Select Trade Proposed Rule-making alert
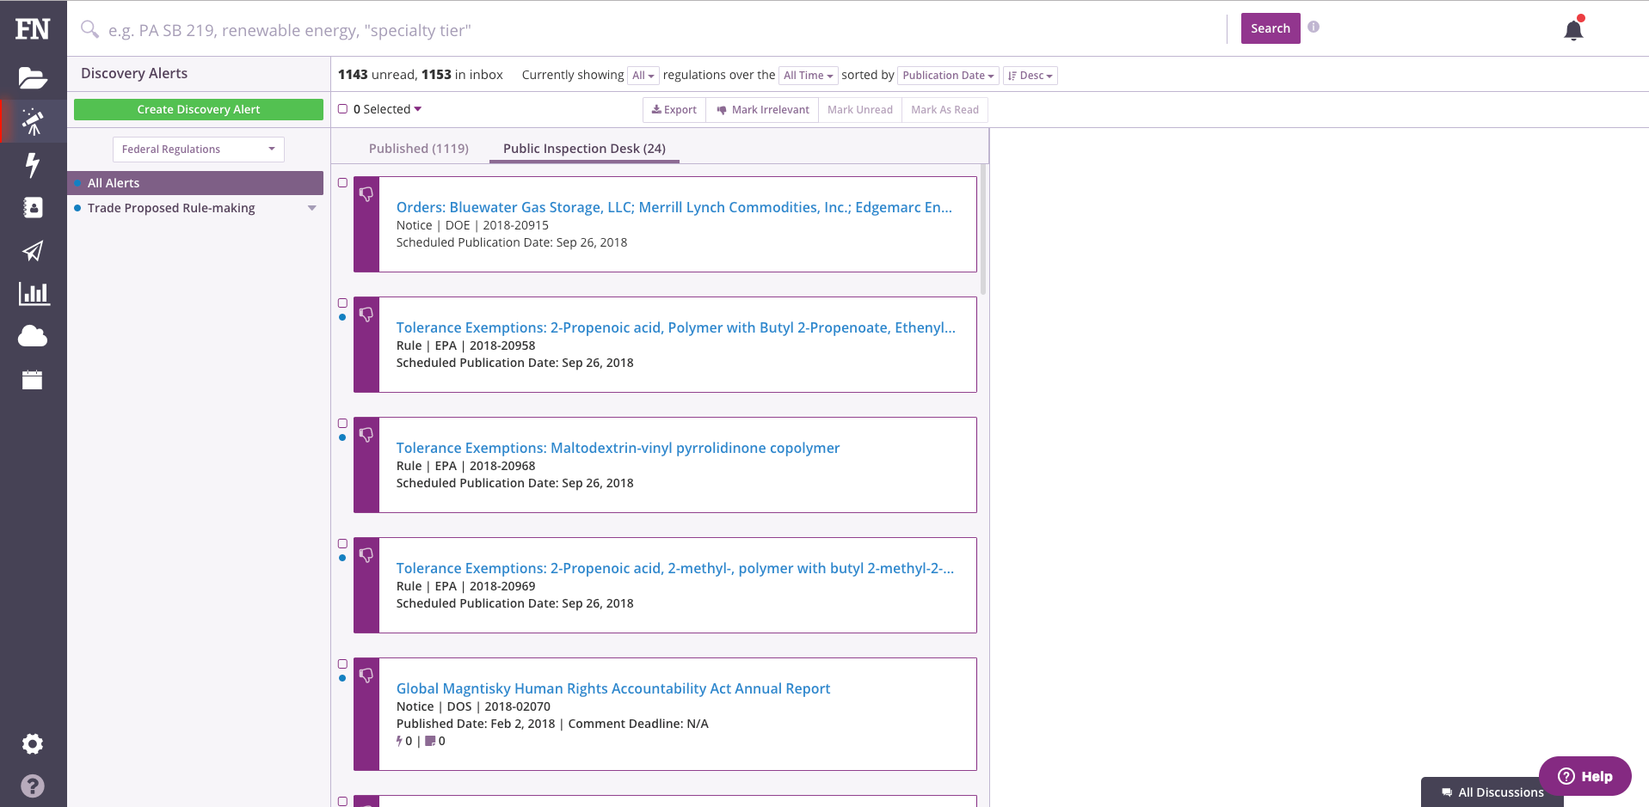Image resolution: width=1649 pixels, height=807 pixels. (171, 208)
